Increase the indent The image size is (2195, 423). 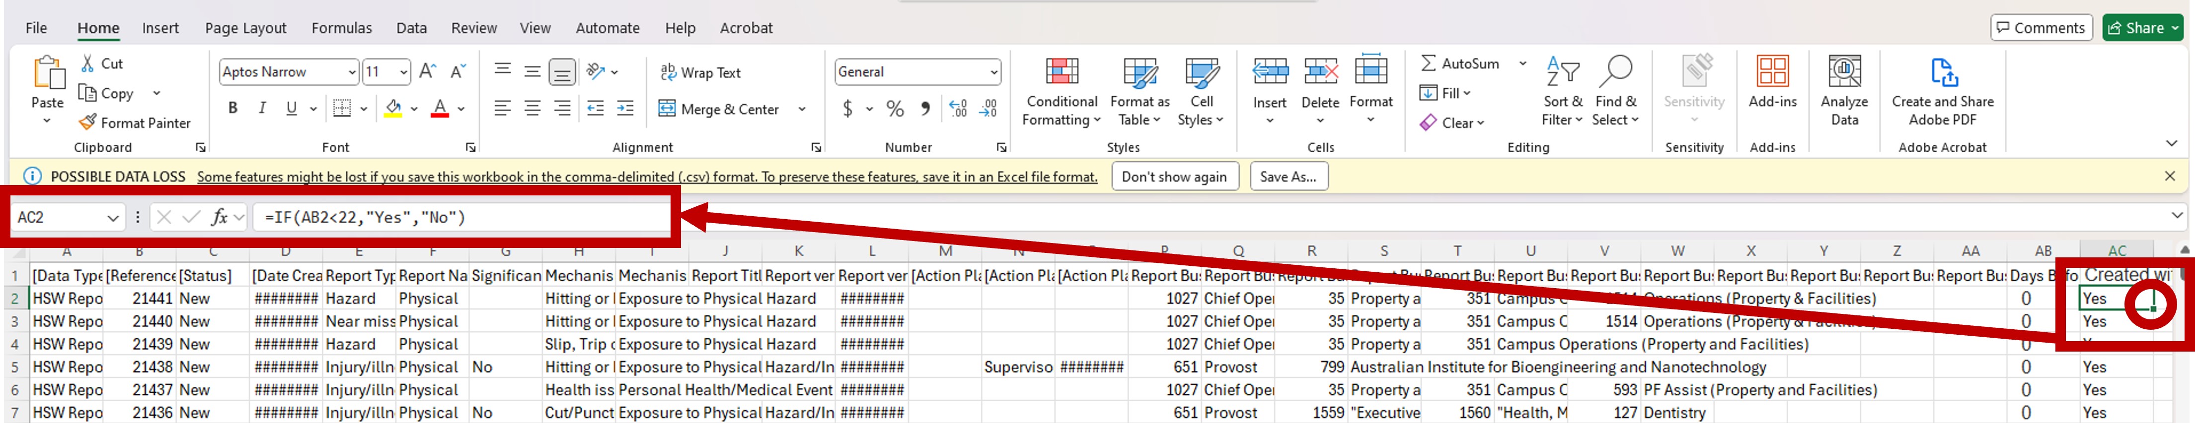pyautogui.click(x=625, y=108)
